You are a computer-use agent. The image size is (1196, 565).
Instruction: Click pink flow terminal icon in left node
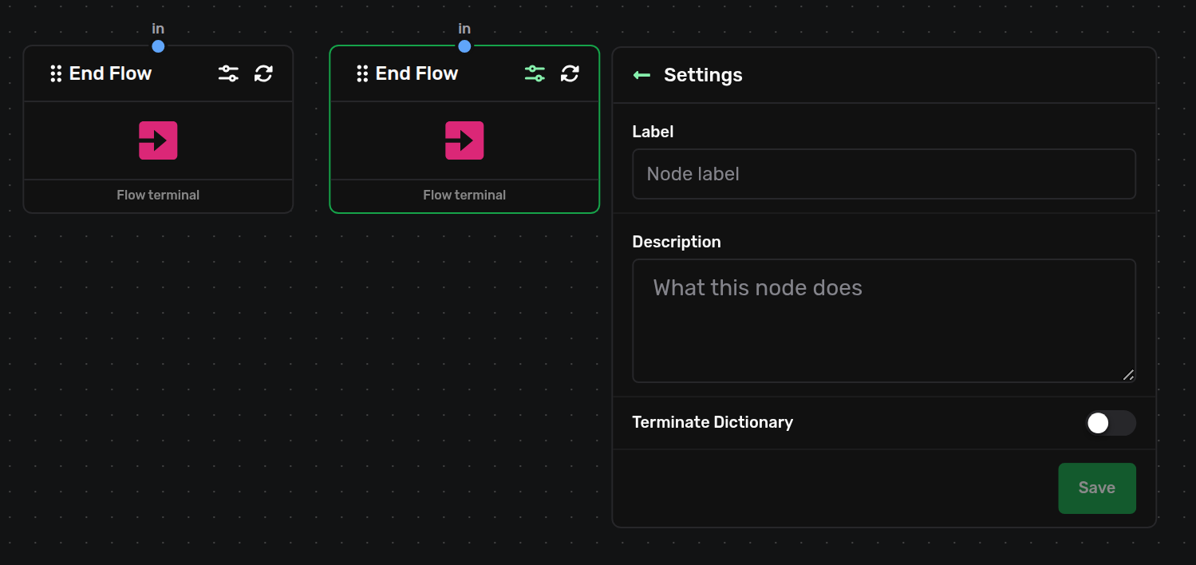(x=158, y=140)
